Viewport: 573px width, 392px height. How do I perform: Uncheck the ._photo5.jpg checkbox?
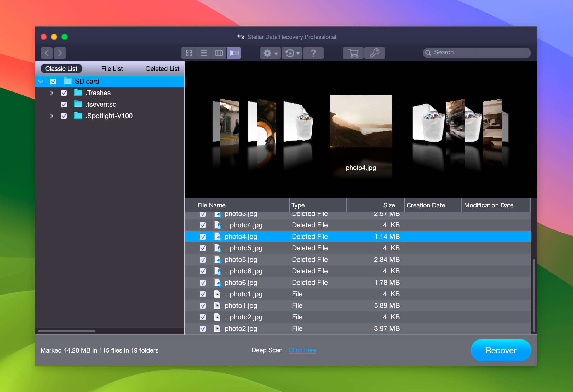coord(203,248)
